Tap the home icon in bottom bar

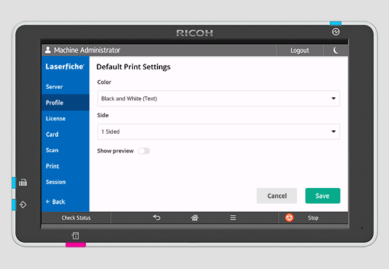pos(194,218)
